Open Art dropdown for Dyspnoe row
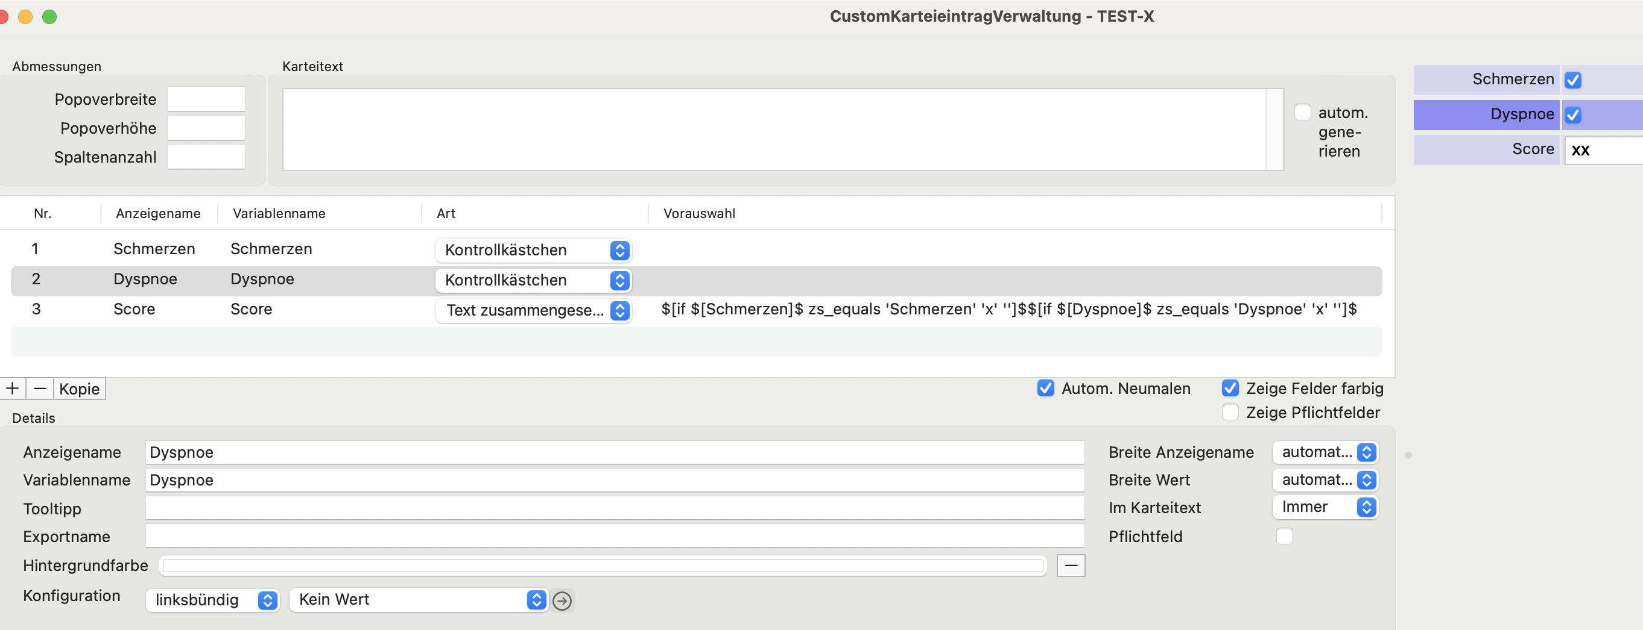The width and height of the screenshot is (1643, 630). pyautogui.click(x=533, y=280)
